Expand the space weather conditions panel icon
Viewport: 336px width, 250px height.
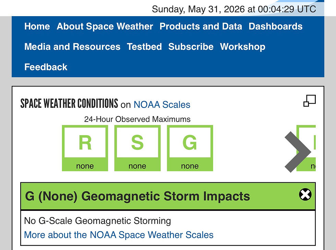(309, 101)
